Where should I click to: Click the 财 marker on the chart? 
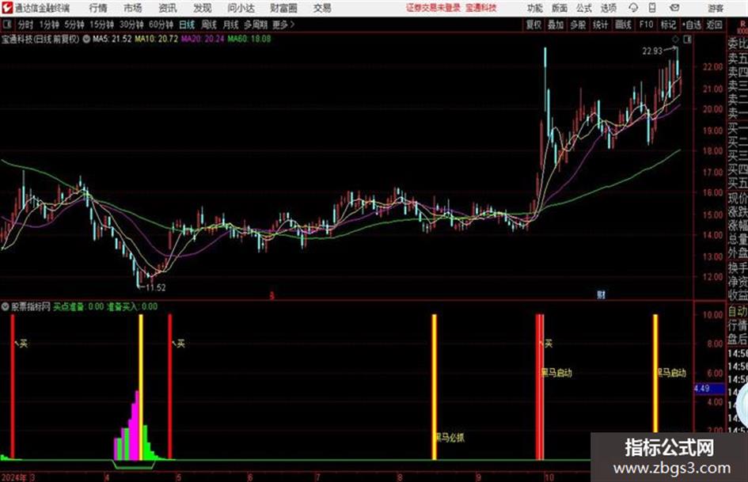point(601,295)
